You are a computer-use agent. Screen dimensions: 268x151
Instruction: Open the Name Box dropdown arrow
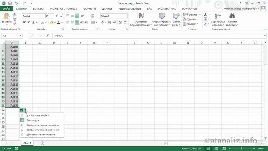21,36
